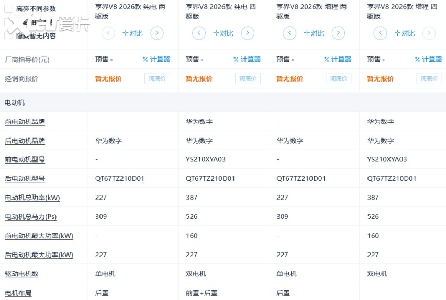Click the 经销商报价 row label
This screenshot has height=300, width=446.
click(21, 79)
